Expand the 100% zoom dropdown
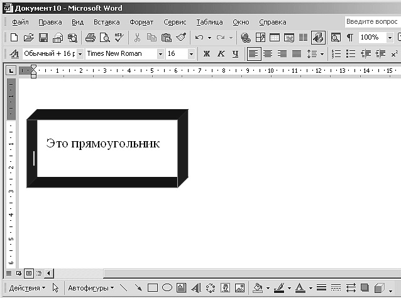 pyautogui.click(x=390, y=38)
